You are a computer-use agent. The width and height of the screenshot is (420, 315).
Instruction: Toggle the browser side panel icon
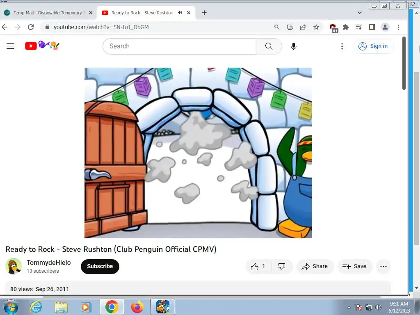point(372,27)
